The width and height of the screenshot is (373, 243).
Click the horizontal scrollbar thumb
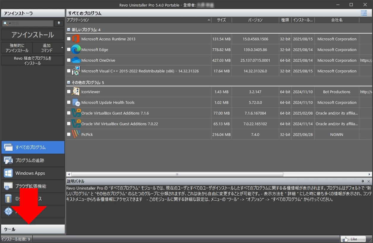tap(177, 174)
